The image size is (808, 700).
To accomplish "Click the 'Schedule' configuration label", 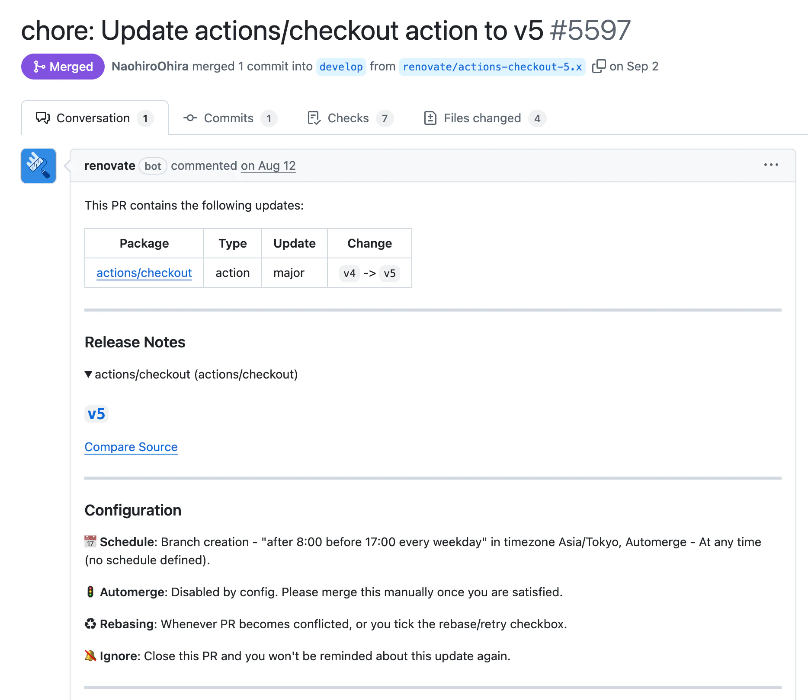I will click(127, 542).
